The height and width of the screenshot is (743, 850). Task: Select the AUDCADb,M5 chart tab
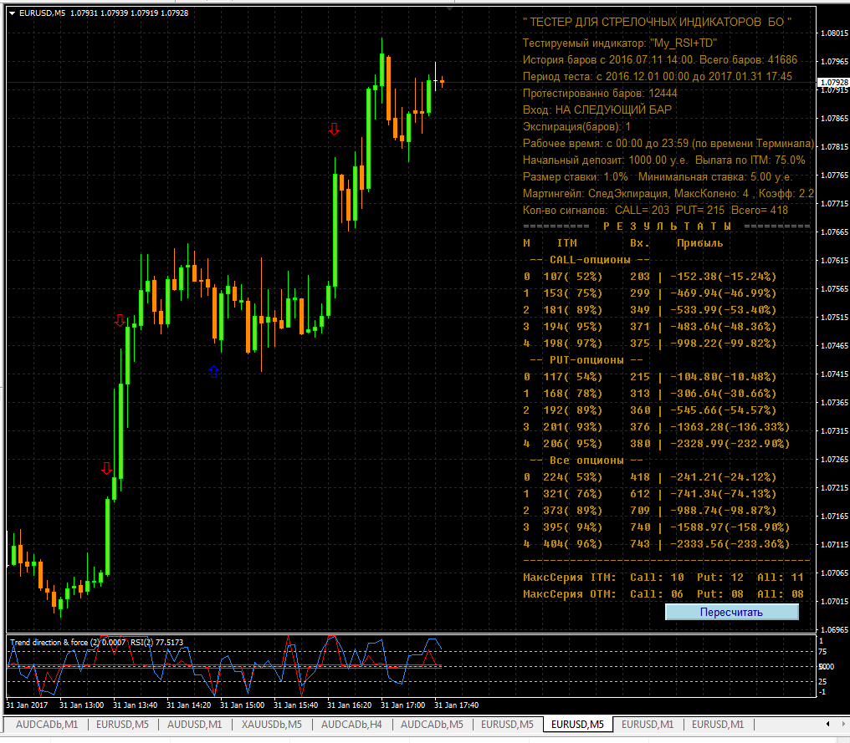pos(432,724)
